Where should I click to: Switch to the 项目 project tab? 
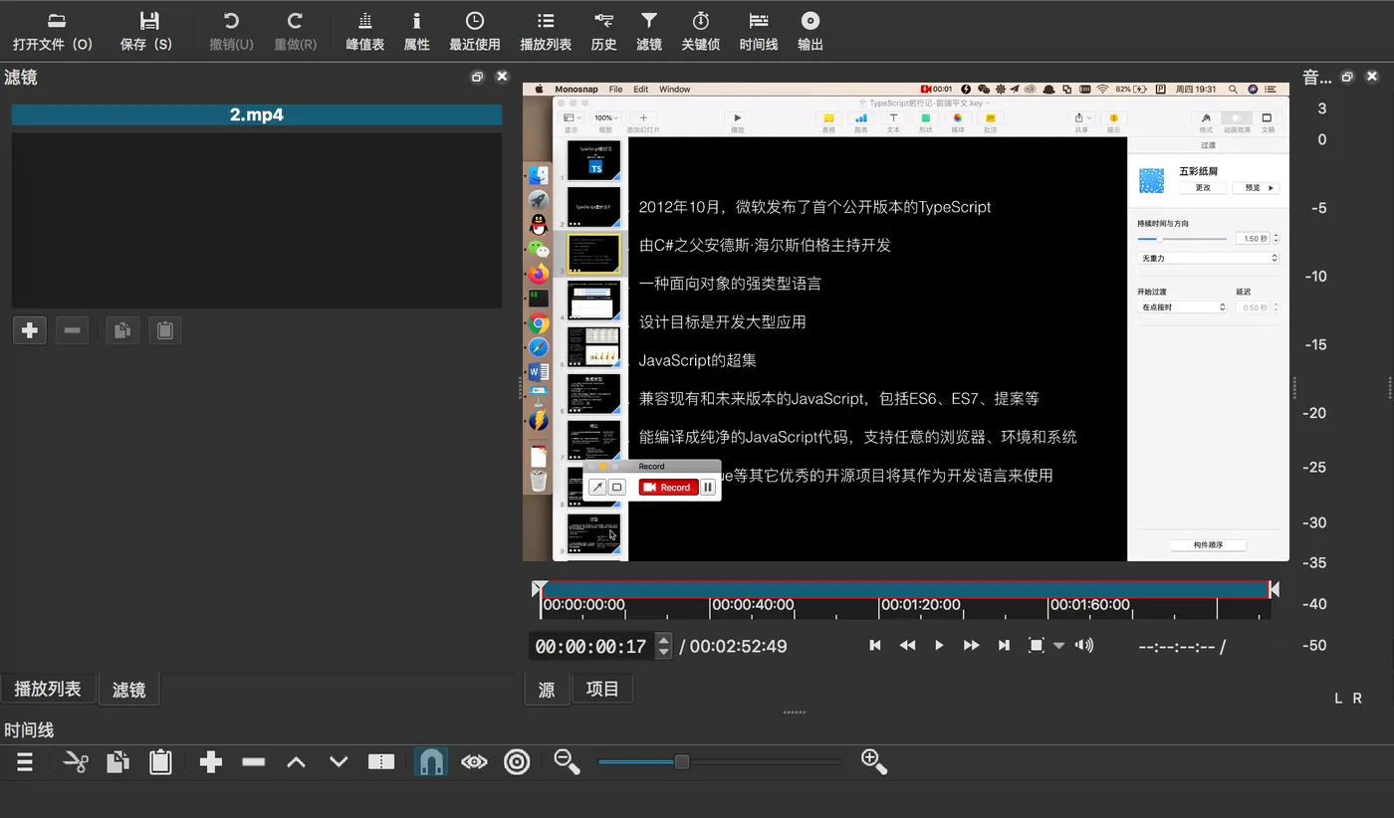point(602,689)
